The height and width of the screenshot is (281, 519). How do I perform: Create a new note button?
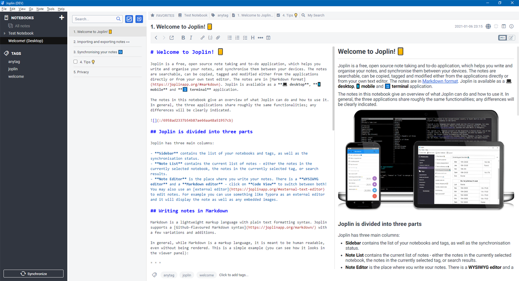pyautogui.click(x=139, y=19)
